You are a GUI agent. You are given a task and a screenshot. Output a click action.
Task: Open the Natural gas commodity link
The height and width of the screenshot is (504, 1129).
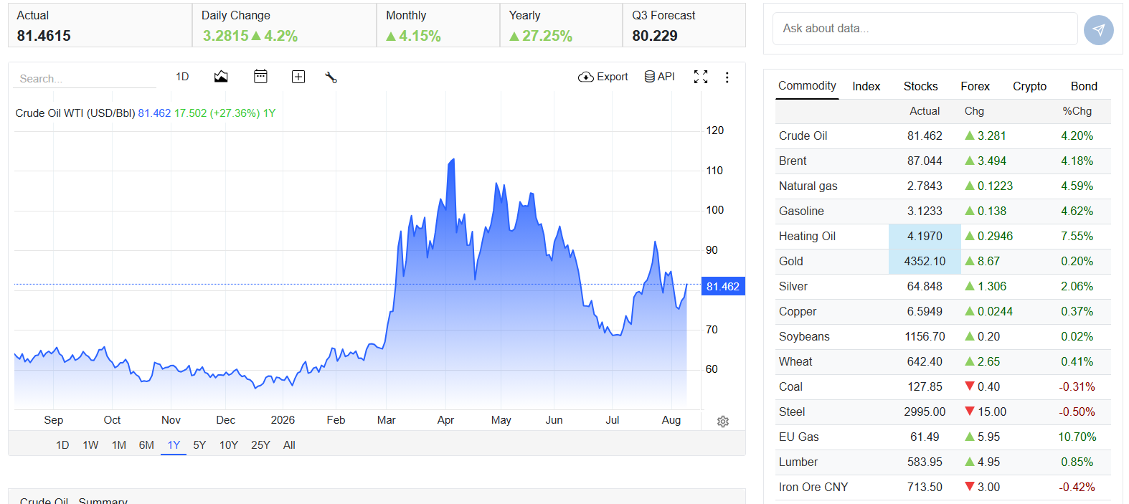click(808, 186)
